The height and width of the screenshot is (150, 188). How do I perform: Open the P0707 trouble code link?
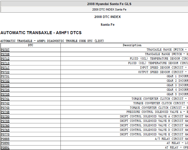click(x=5, y=50)
